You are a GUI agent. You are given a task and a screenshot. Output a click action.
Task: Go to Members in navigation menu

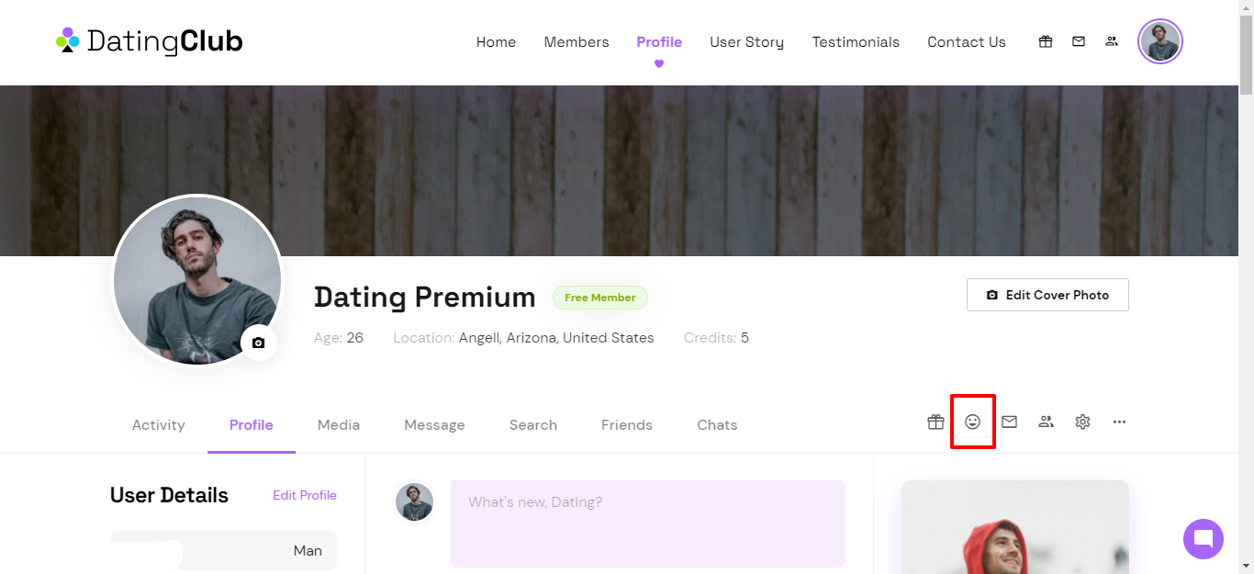coord(577,42)
